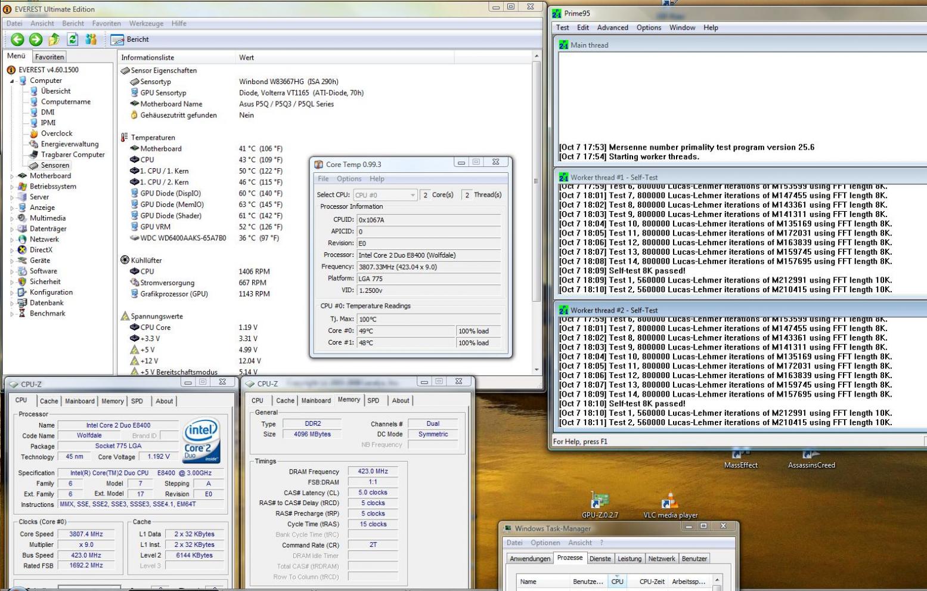The height and width of the screenshot is (591, 927).
Task: Switch to the Mainboard tab in left CPU-Z
Action: pyautogui.click(x=80, y=401)
